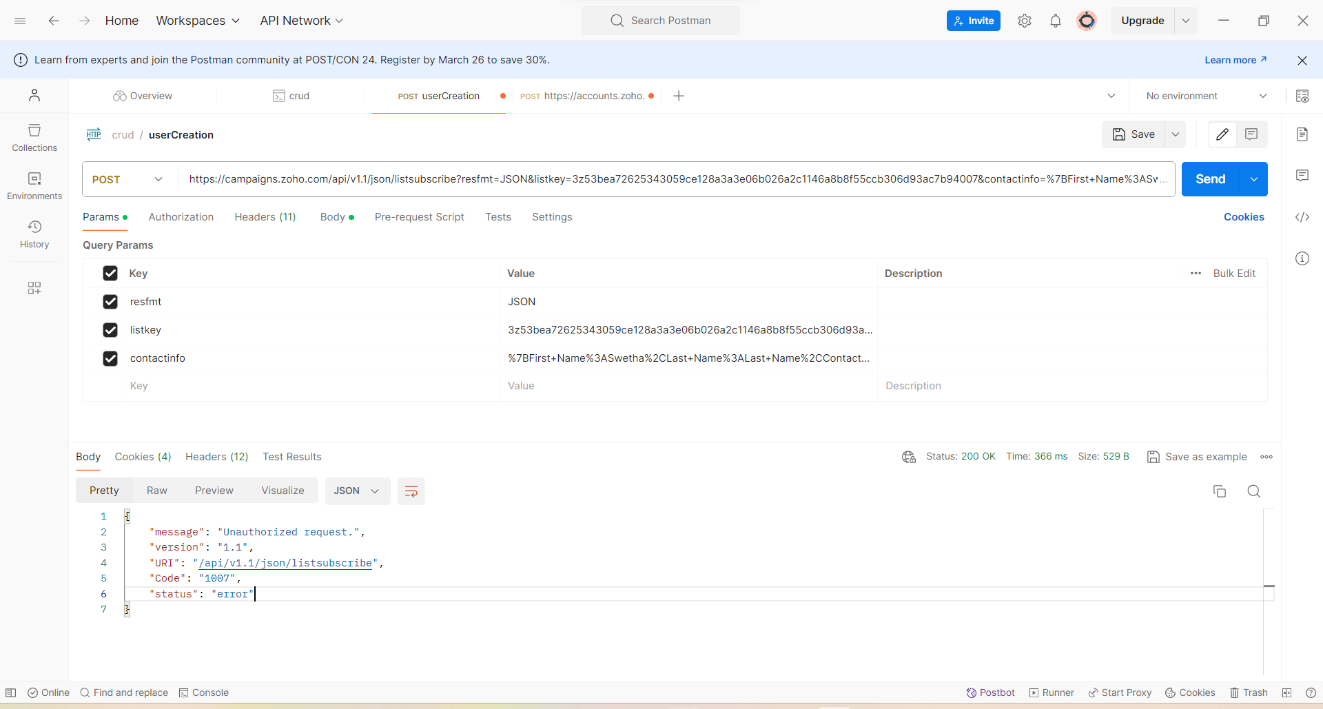The image size is (1323, 709).
Task: Open the tab list chevron
Action: click(1111, 96)
